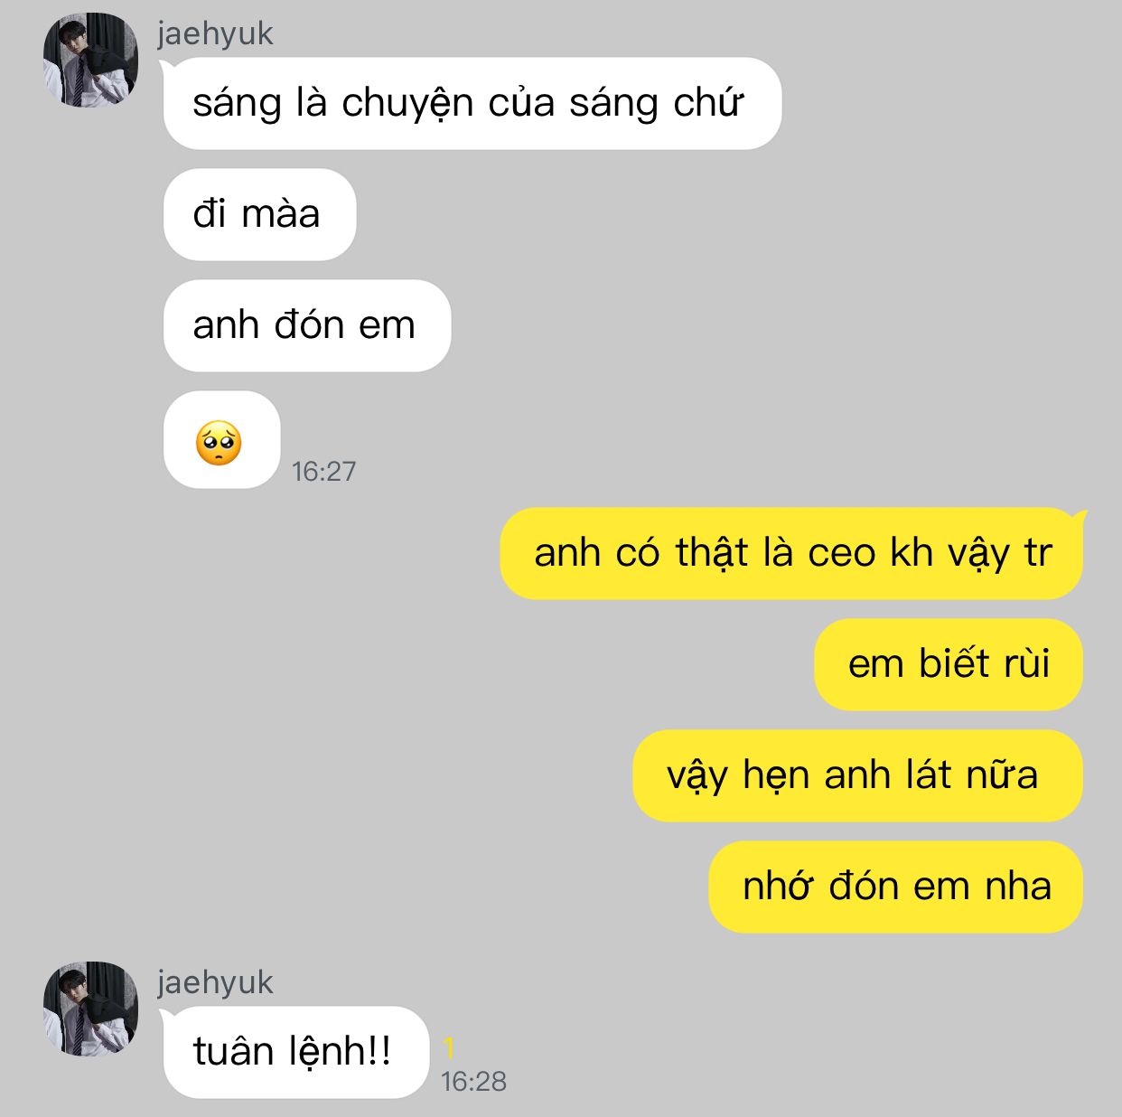Click the tail of the first white bubble
Image resolution: width=1122 pixels, height=1117 pixels.
pyautogui.click(x=165, y=66)
